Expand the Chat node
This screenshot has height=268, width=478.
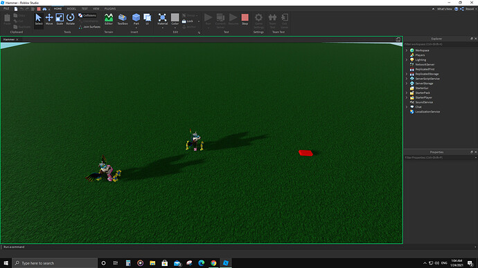pos(407,107)
